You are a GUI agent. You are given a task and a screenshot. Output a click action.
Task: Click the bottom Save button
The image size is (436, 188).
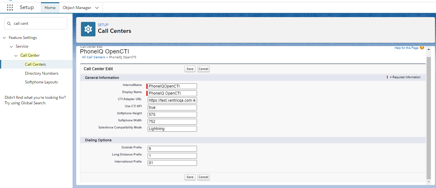[x=190, y=177]
